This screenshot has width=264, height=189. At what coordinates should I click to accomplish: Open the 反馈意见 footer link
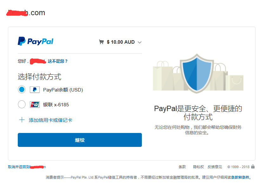pos(215,167)
